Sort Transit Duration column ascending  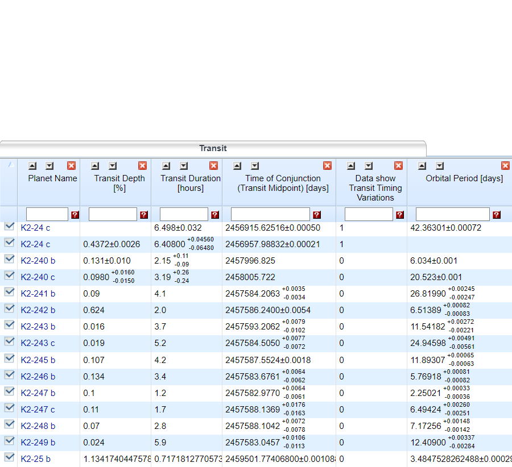(x=166, y=166)
